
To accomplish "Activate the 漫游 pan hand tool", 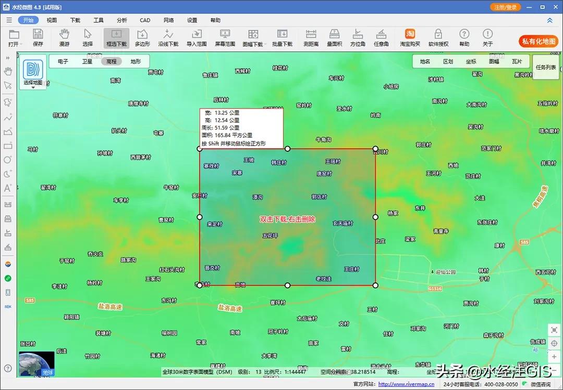I will (x=64, y=38).
